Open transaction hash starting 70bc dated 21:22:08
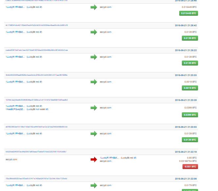 click(36, 179)
